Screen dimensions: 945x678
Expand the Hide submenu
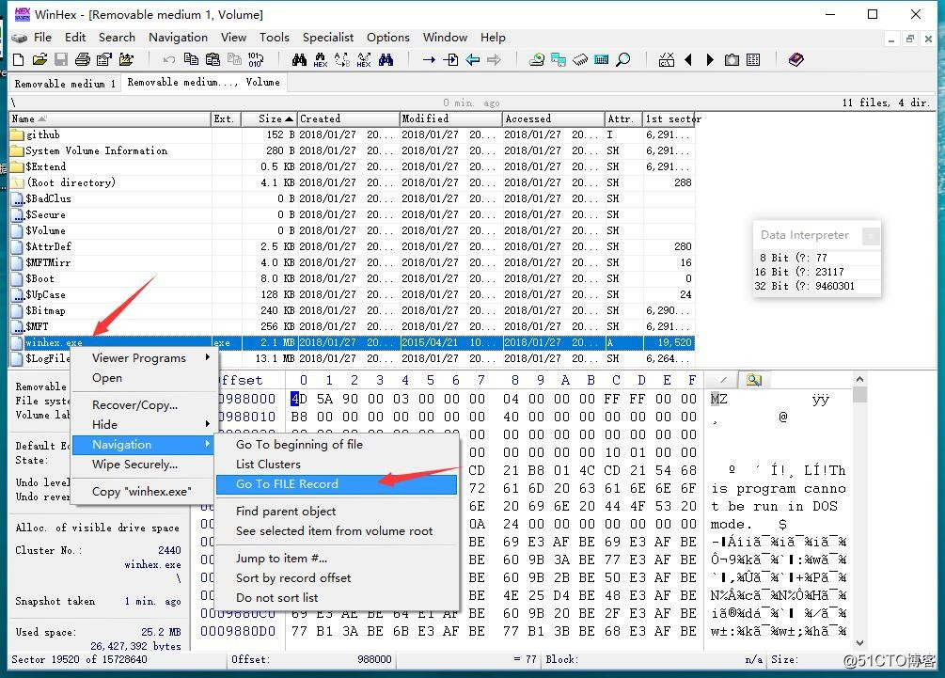click(x=143, y=424)
